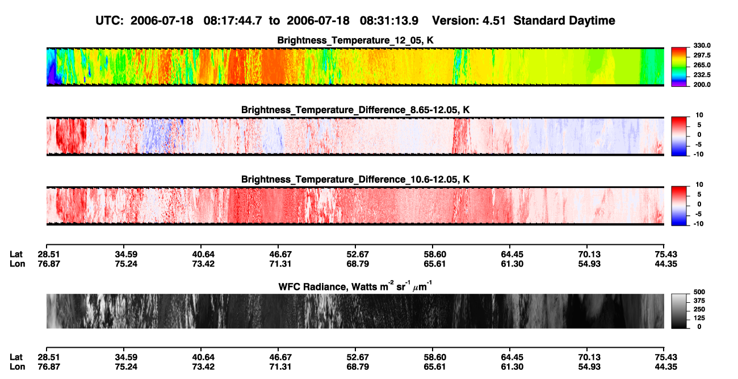Click the Brightness_Temperature_12_05 image strip
The image size is (738, 379).
(x=355, y=66)
